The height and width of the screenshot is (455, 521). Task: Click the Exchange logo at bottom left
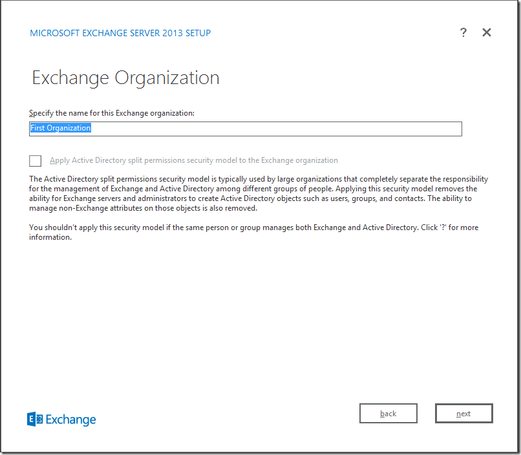coord(61,419)
